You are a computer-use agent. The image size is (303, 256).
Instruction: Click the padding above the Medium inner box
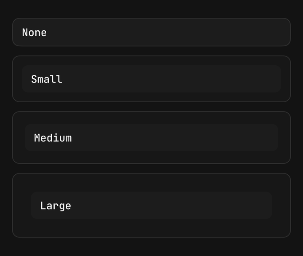[151, 118]
